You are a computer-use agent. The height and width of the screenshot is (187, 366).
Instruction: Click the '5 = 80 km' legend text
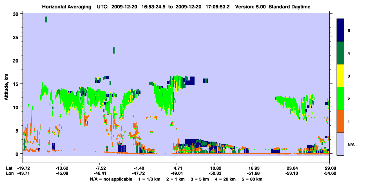point(253,179)
